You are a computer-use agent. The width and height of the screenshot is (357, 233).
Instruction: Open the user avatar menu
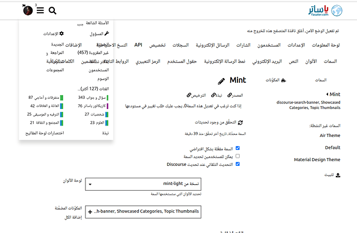[x=28, y=10]
